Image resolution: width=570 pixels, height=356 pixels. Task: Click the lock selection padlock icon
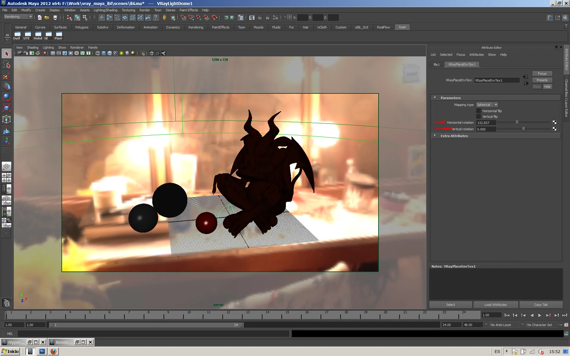click(x=164, y=18)
